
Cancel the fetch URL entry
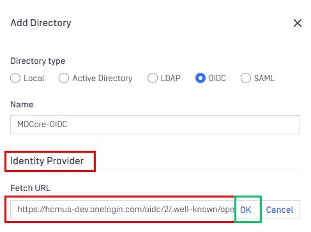280,210
